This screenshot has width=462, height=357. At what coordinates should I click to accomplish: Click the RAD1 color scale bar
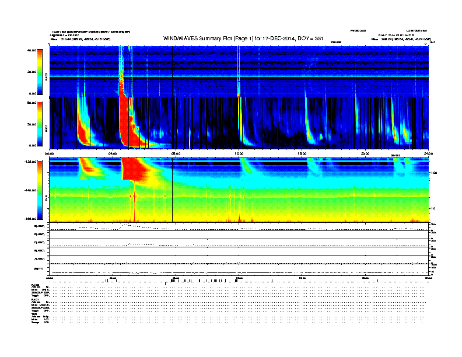pos(40,124)
